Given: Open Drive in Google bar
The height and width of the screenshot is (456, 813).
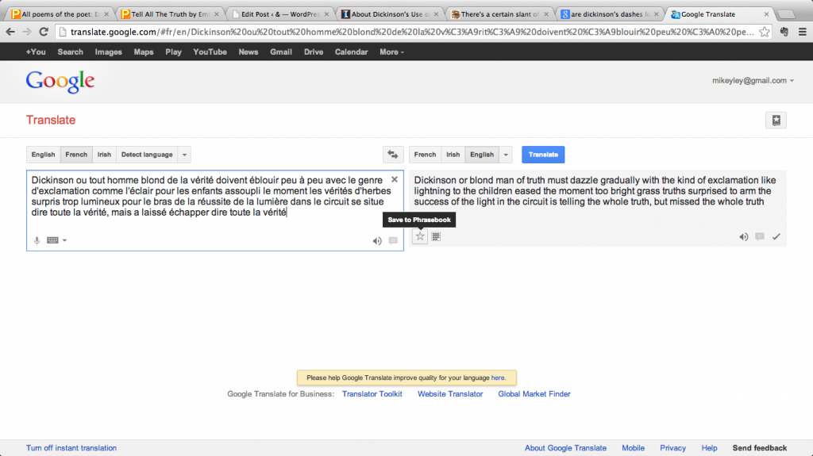Looking at the screenshot, I should click(x=314, y=52).
